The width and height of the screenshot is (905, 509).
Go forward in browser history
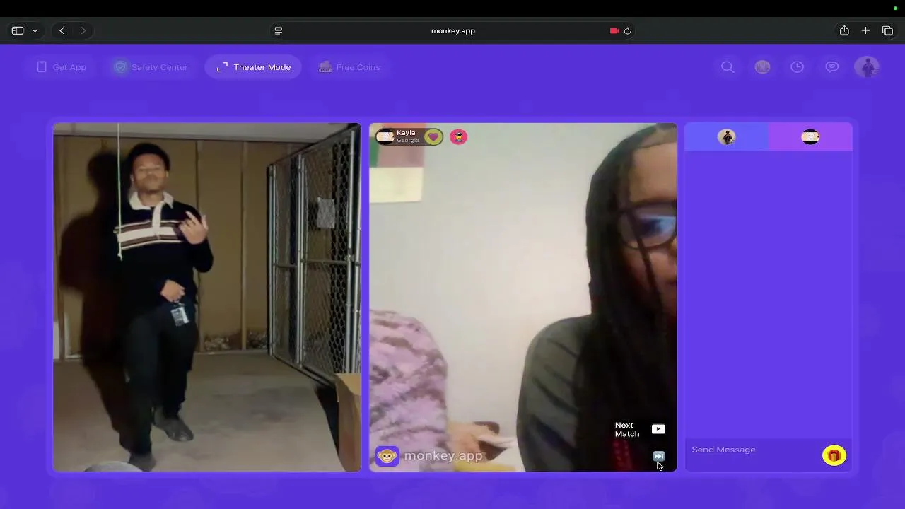pos(83,30)
